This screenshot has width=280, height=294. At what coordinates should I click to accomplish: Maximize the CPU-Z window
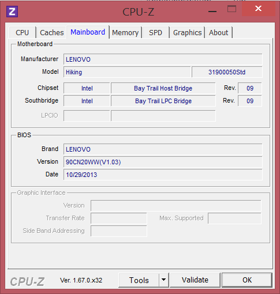232,9
